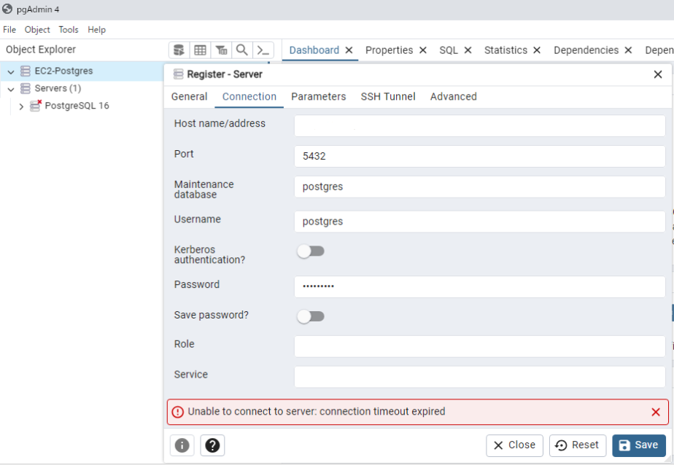Launch the PSQL Tool terminal icon
Viewport: 674px width, 465px height.
coord(263,50)
